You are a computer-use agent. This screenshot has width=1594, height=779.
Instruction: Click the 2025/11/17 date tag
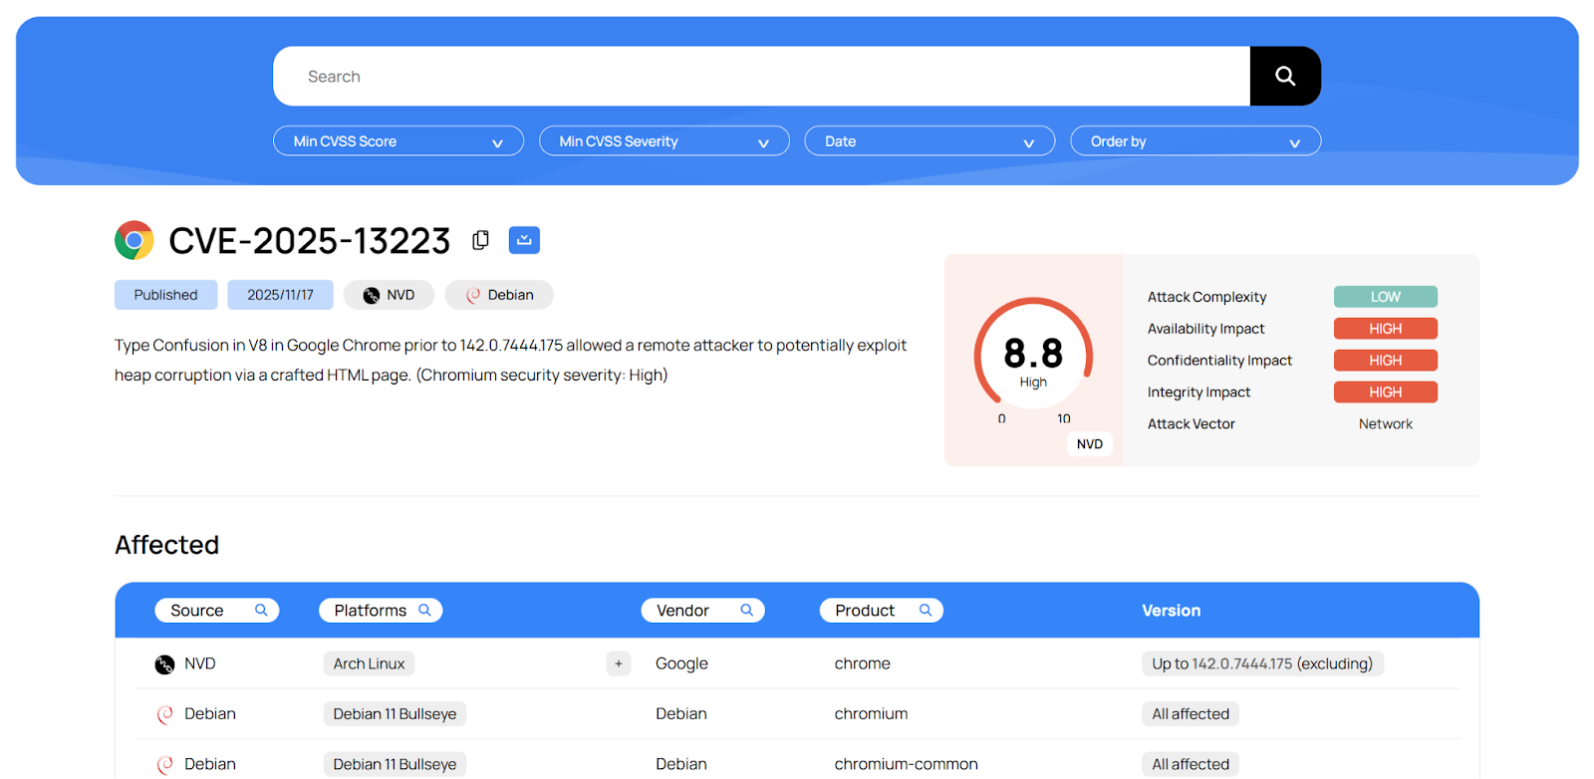280,295
